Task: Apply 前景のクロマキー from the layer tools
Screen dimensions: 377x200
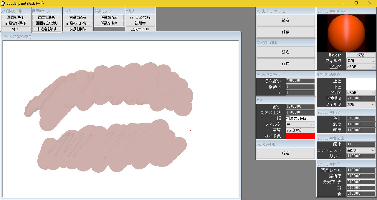Action: click(x=78, y=23)
